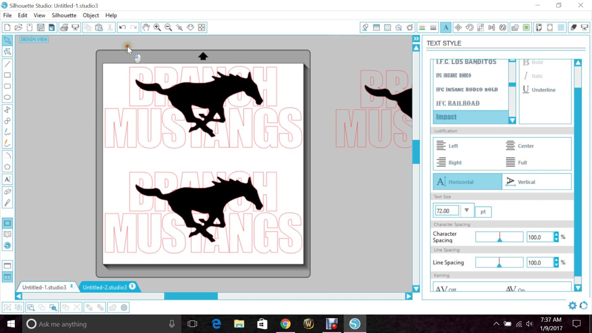Screen dimensions: 592x333
Task: Close the Untitled-2.studio3 tab
Action: coord(132,286)
